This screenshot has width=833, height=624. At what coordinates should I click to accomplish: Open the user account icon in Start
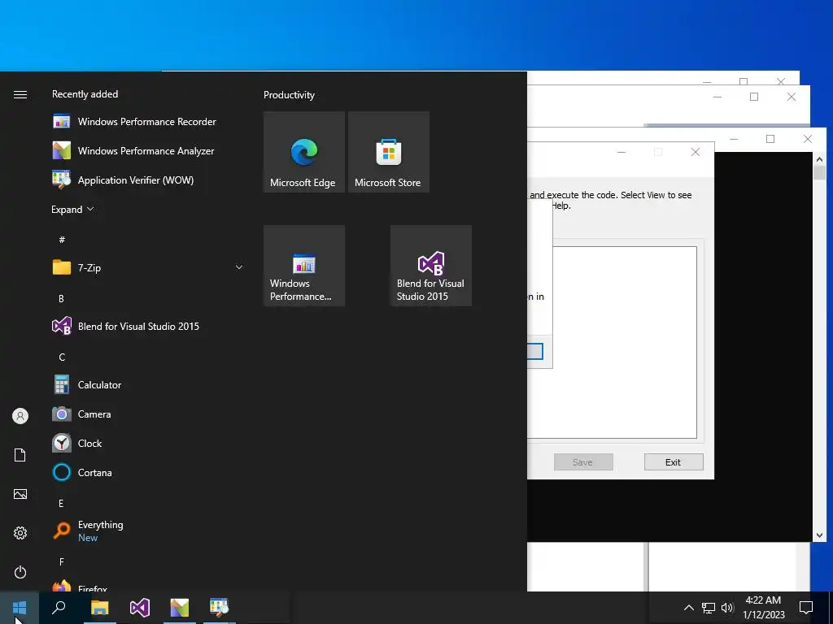[20, 416]
